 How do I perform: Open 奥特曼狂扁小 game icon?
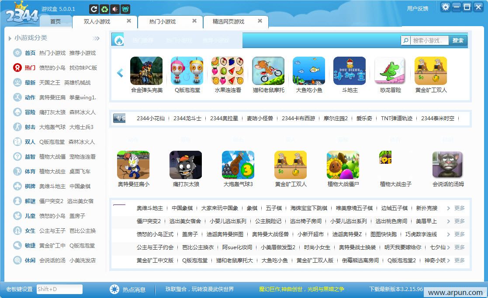click(x=133, y=165)
